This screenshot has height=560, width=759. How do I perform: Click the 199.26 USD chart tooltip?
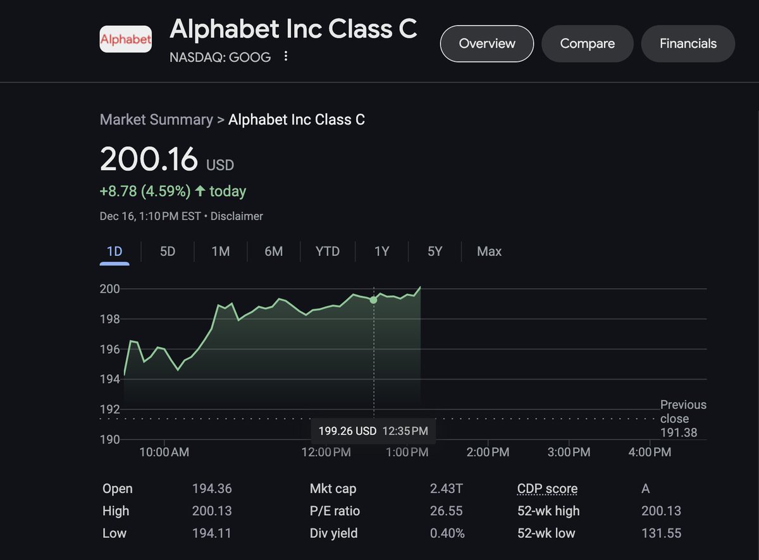coord(373,431)
